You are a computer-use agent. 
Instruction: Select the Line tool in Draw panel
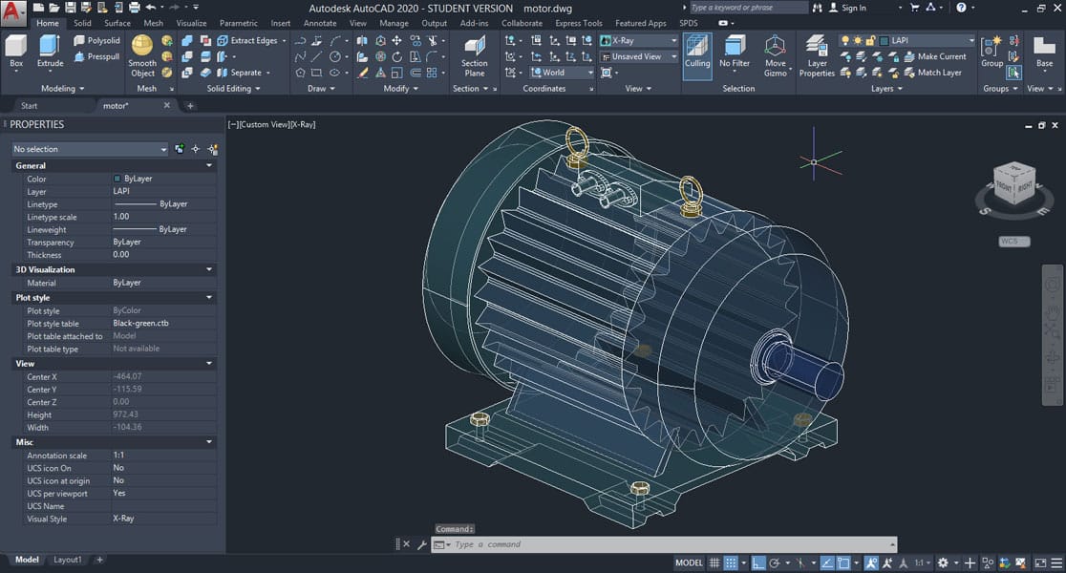tap(316, 56)
